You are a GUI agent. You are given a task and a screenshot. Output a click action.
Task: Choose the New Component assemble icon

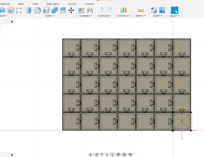(82, 10)
